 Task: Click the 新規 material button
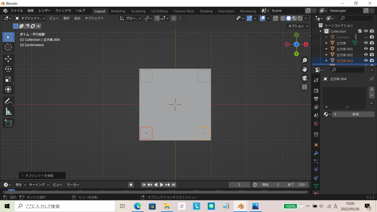click(x=355, y=114)
